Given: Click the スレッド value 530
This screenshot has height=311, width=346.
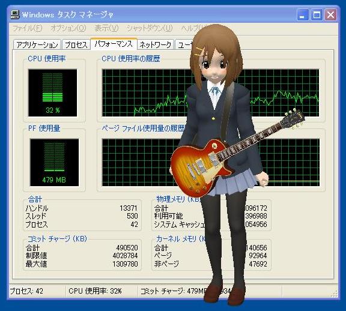Looking at the screenshot, I should [132, 216].
